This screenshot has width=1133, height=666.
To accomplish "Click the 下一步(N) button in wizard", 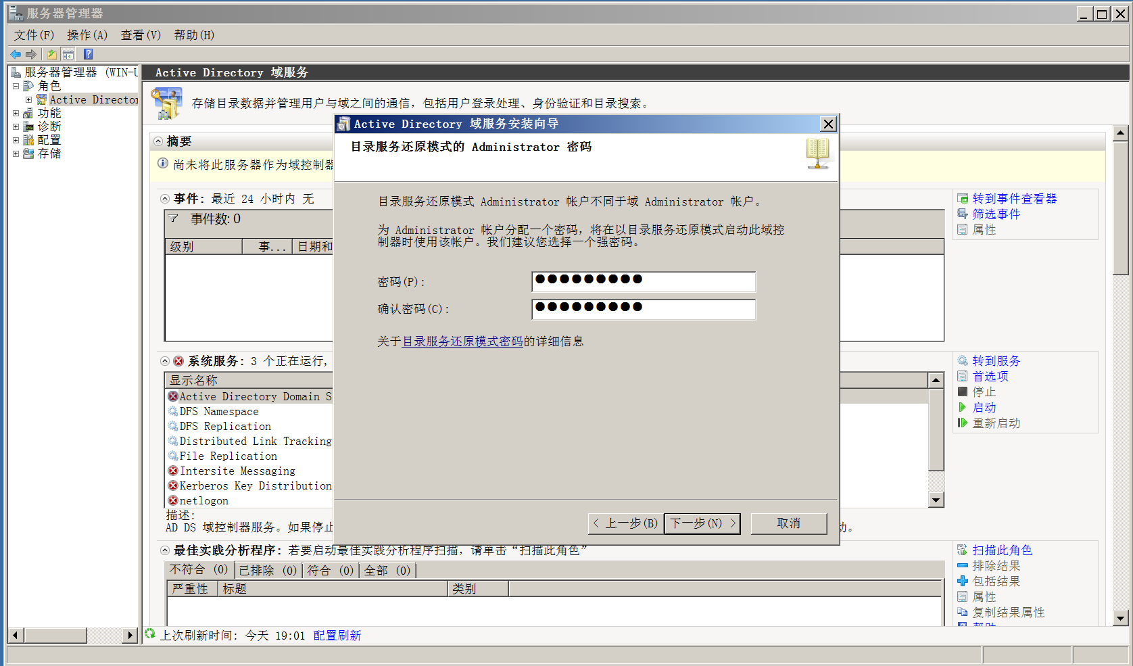I will 702,523.
